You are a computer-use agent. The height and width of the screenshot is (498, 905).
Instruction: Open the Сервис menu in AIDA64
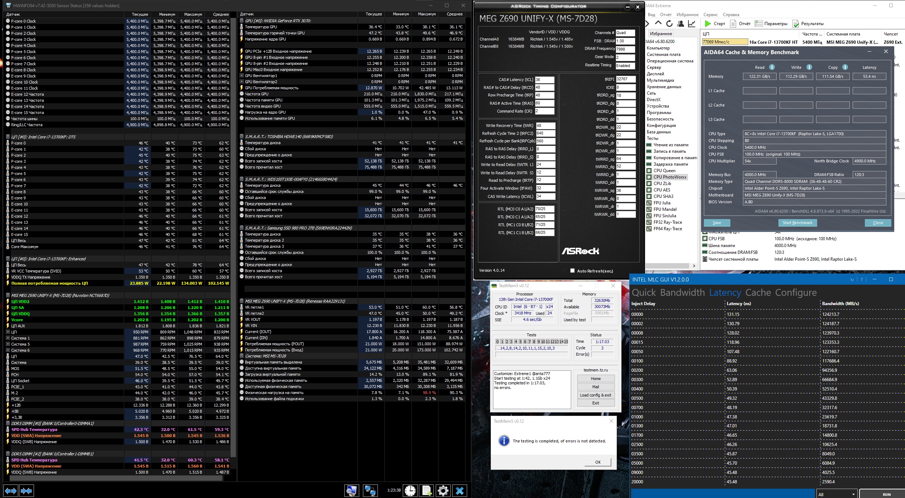click(710, 15)
